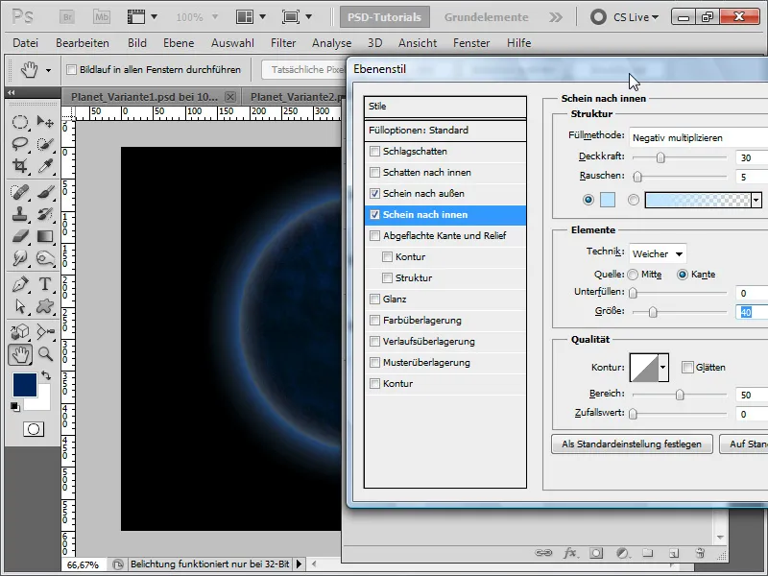This screenshot has width=768, height=576.
Task: Enable Glanz checkbox
Action: (x=374, y=299)
